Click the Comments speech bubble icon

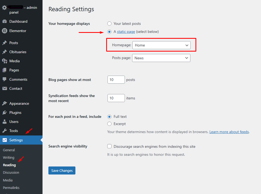[5, 79]
